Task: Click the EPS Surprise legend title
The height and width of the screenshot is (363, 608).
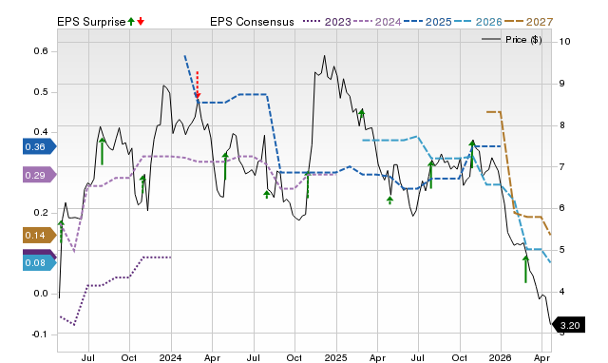Action: point(91,22)
